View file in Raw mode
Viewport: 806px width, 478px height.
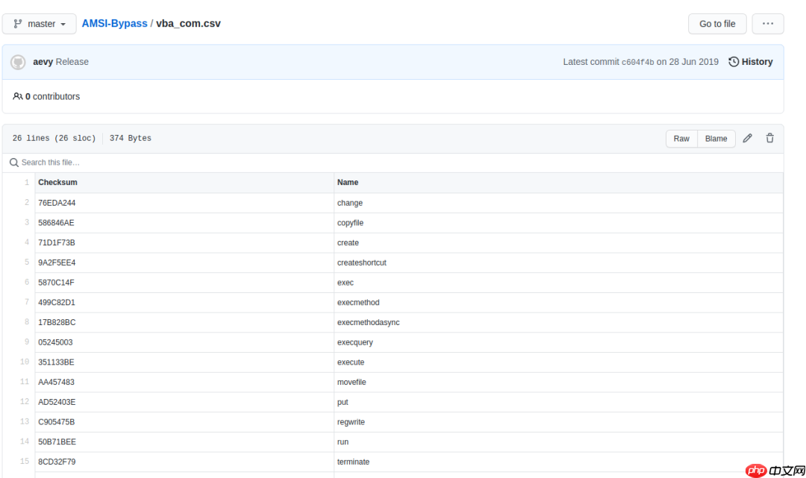pyautogui.click(x=681, y=139)
